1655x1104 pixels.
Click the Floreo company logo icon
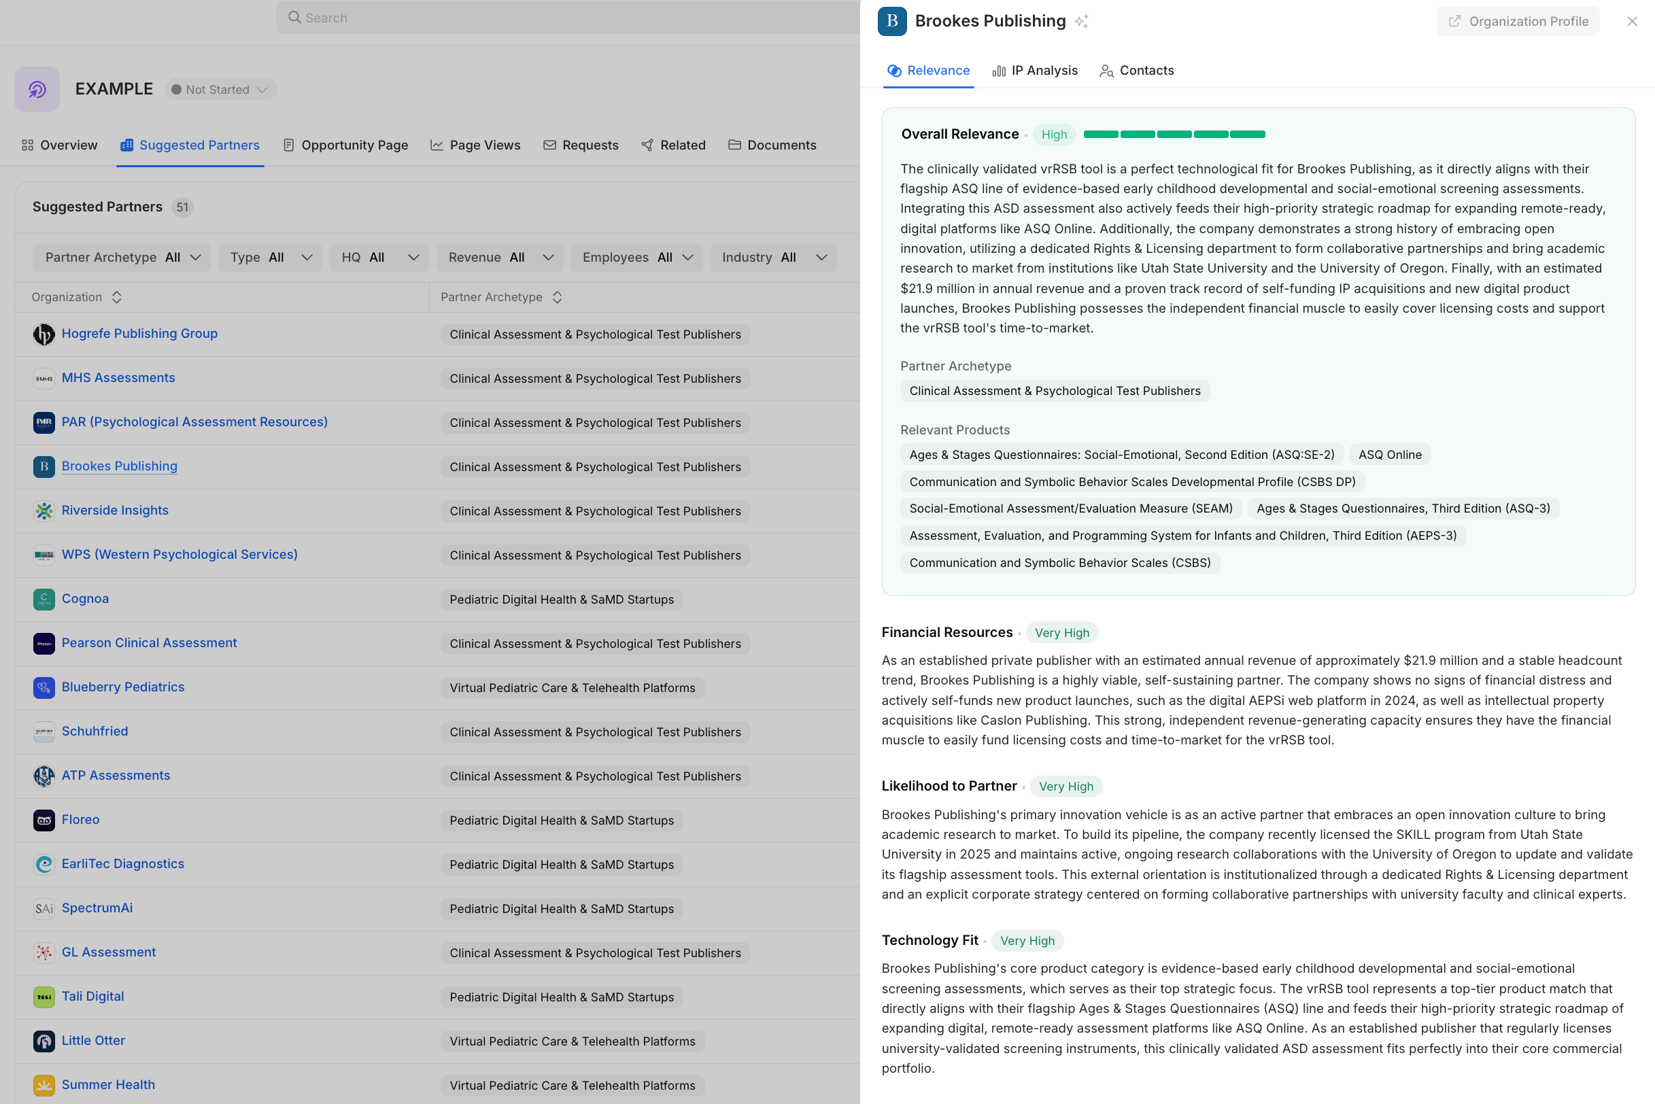(x=44, y=820)
